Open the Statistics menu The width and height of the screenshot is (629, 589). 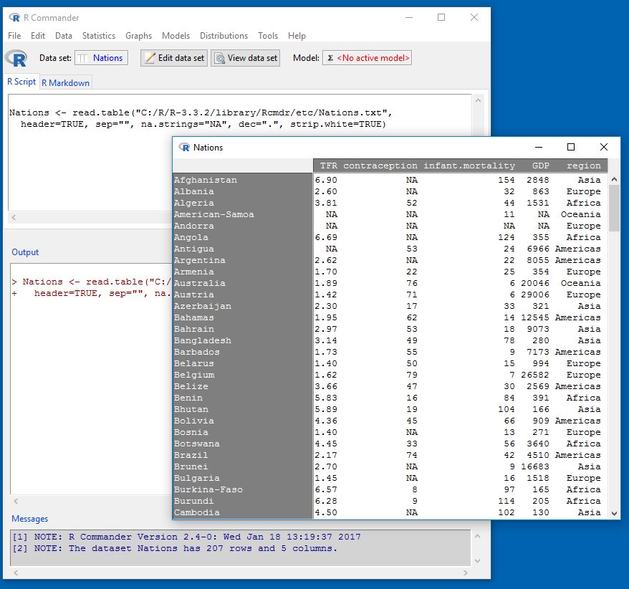point(99,36)
